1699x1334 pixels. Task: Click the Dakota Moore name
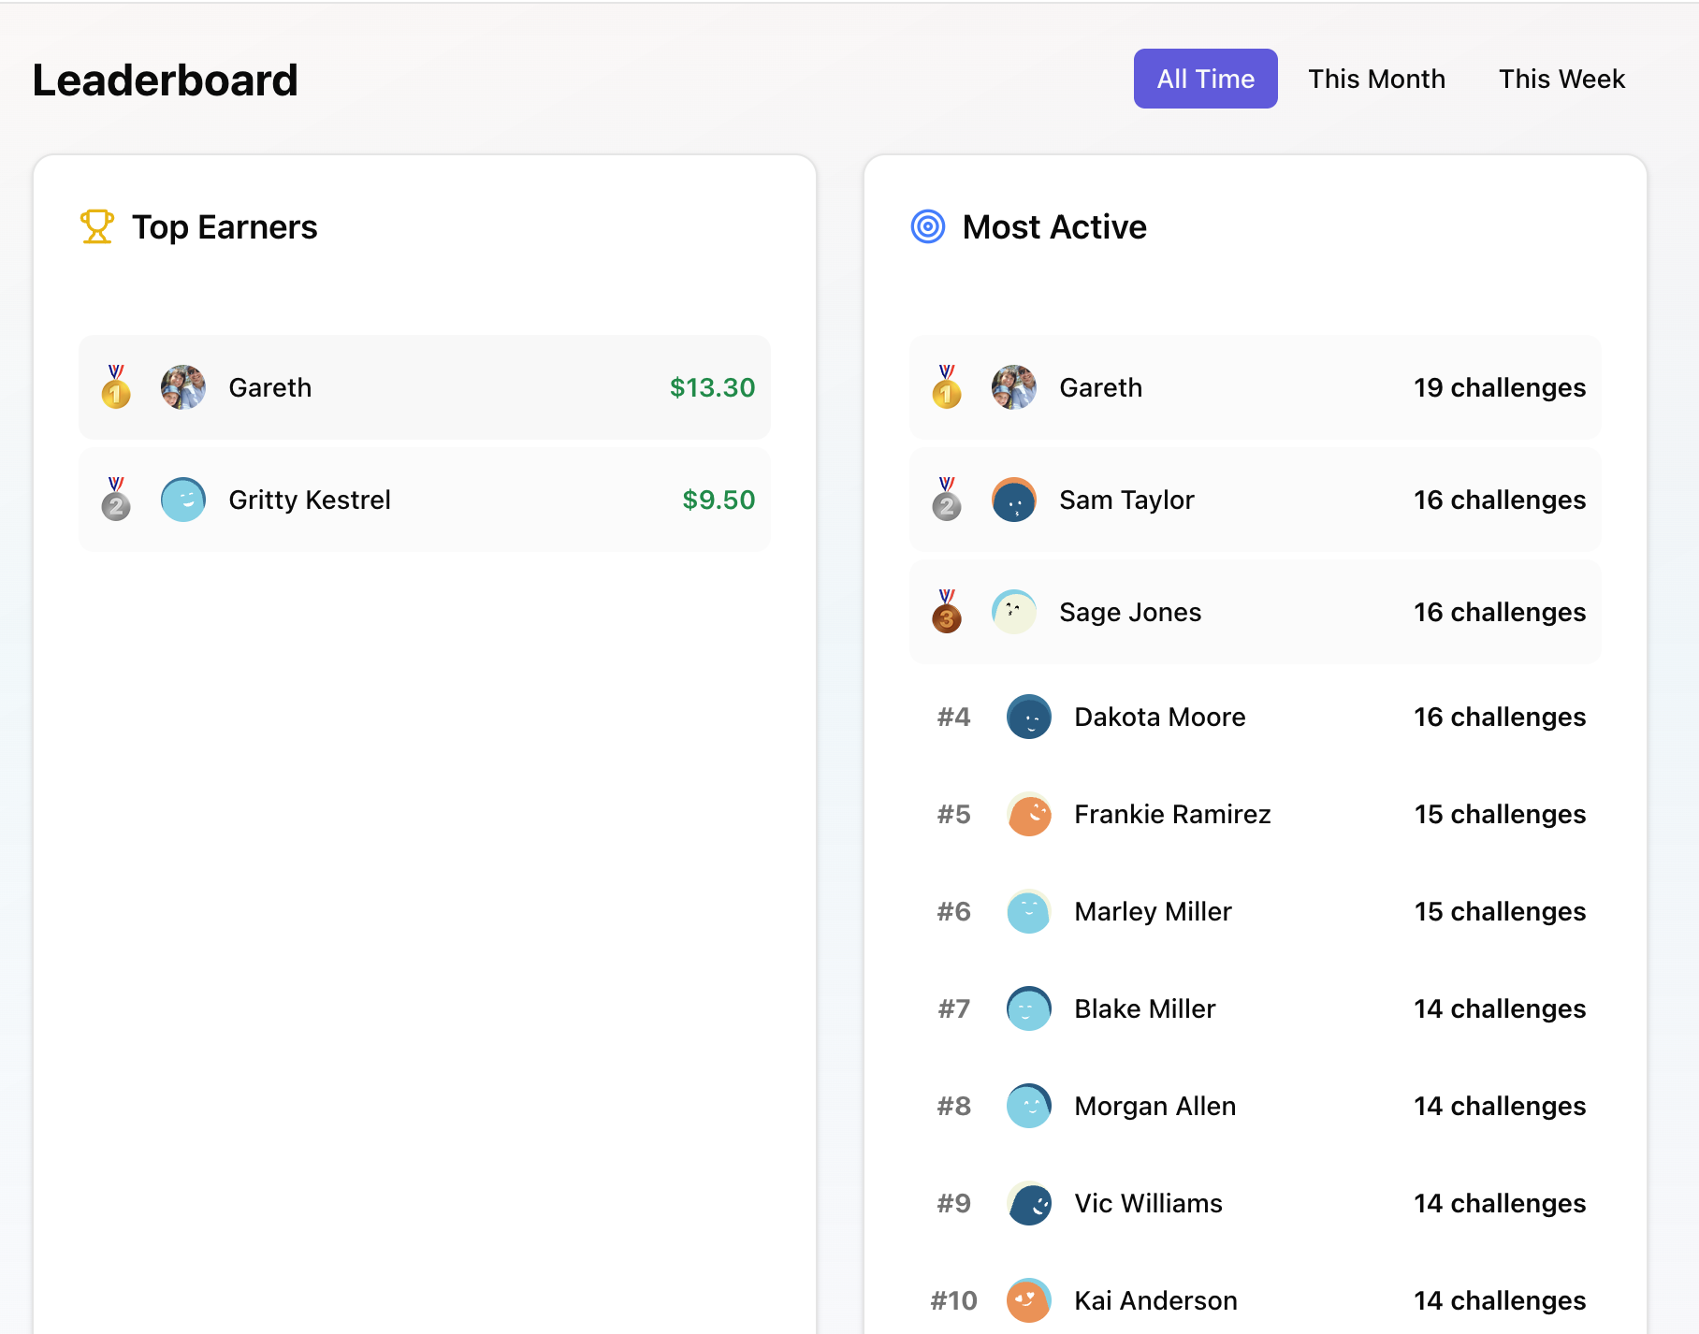point(1160,717)
